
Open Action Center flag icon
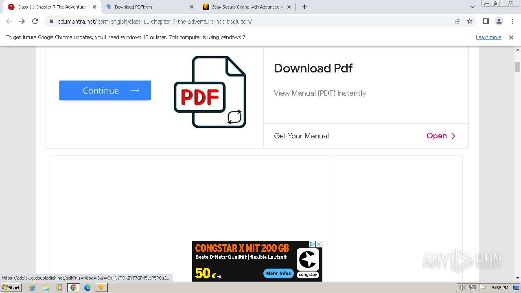(x=482, y=288)
